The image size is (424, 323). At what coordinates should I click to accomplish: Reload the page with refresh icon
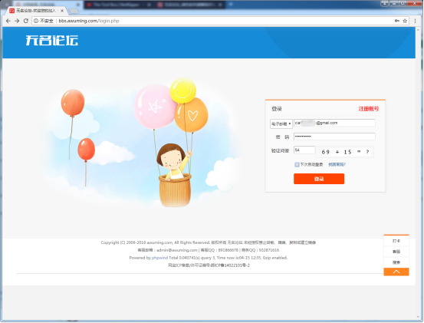click(x=26, y=21)
